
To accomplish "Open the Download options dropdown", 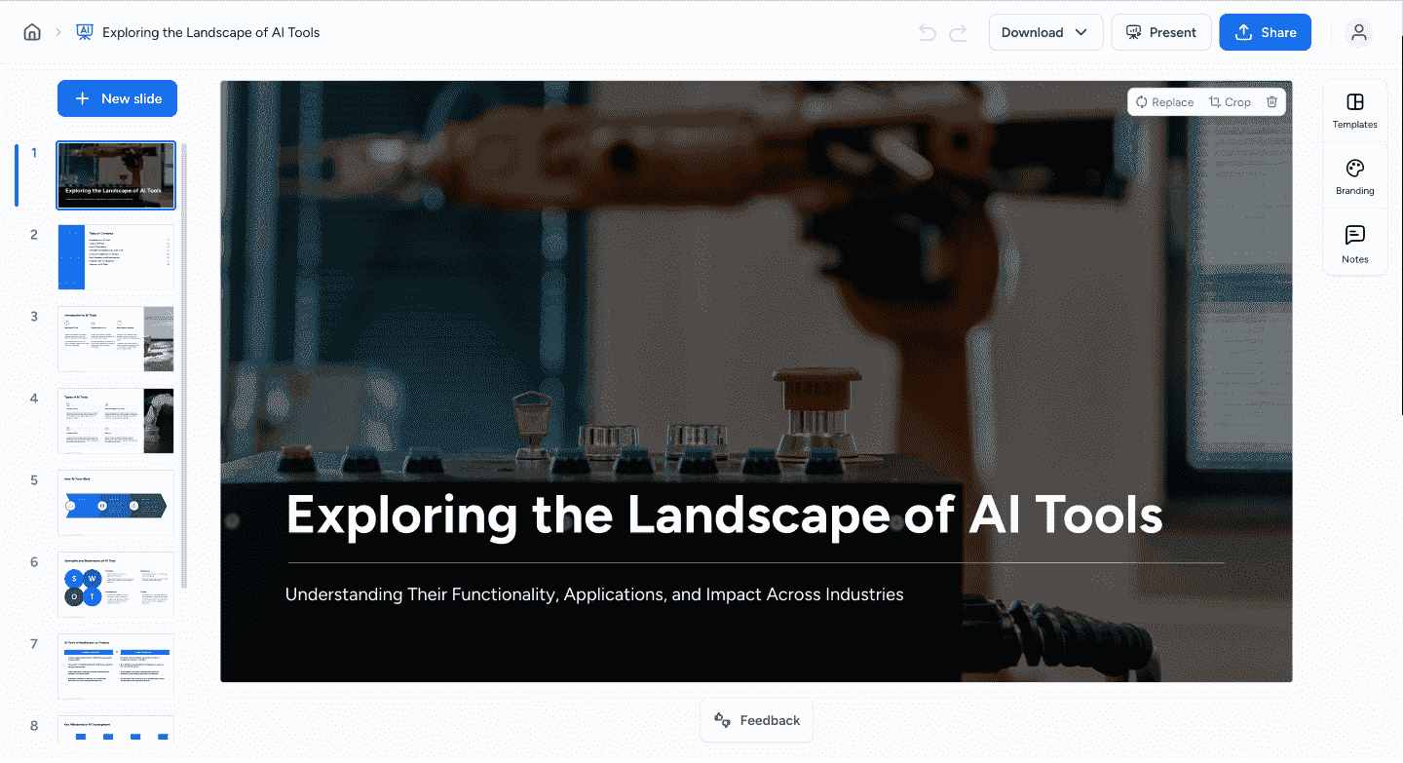I will tap(1045, 32).
